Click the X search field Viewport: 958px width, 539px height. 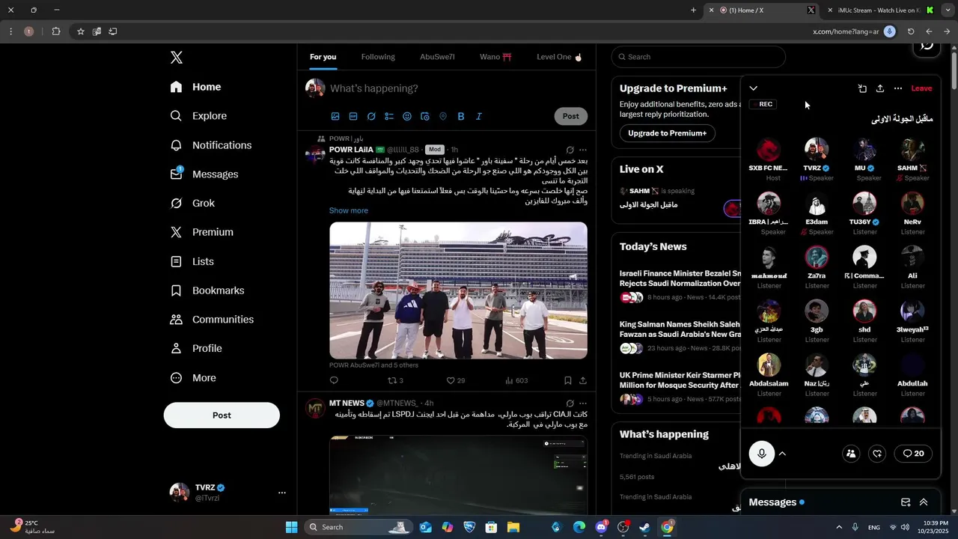pyautogui.click(x=698, y=57)
